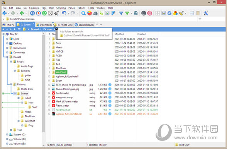Viewport: 227px width, 149px height.
Task: Expand the Desktop node in tree
Action: tap(7, 43)
